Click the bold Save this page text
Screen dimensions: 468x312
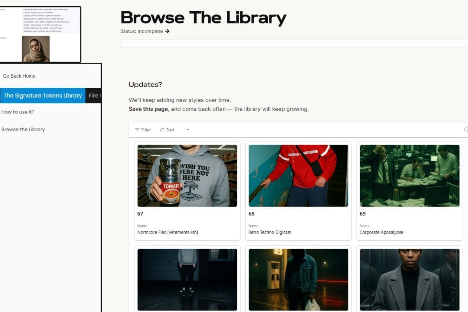[149, 109]
